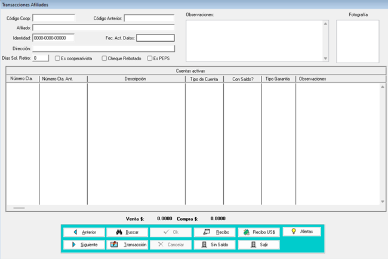The image size is (388, 259).
Task: Click the Fec. Act. Datos field
Action: click(x=155, y=38)
